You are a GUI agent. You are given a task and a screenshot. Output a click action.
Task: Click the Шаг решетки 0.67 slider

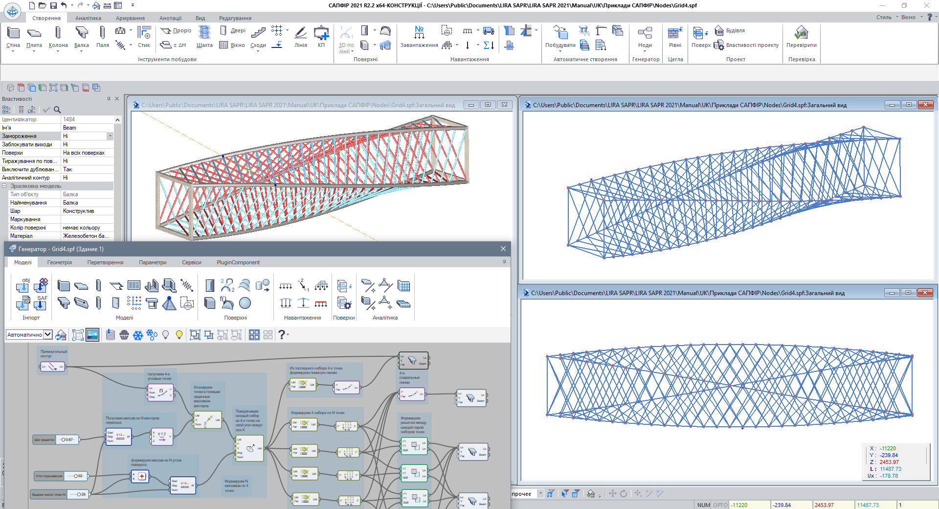[67, 440]
